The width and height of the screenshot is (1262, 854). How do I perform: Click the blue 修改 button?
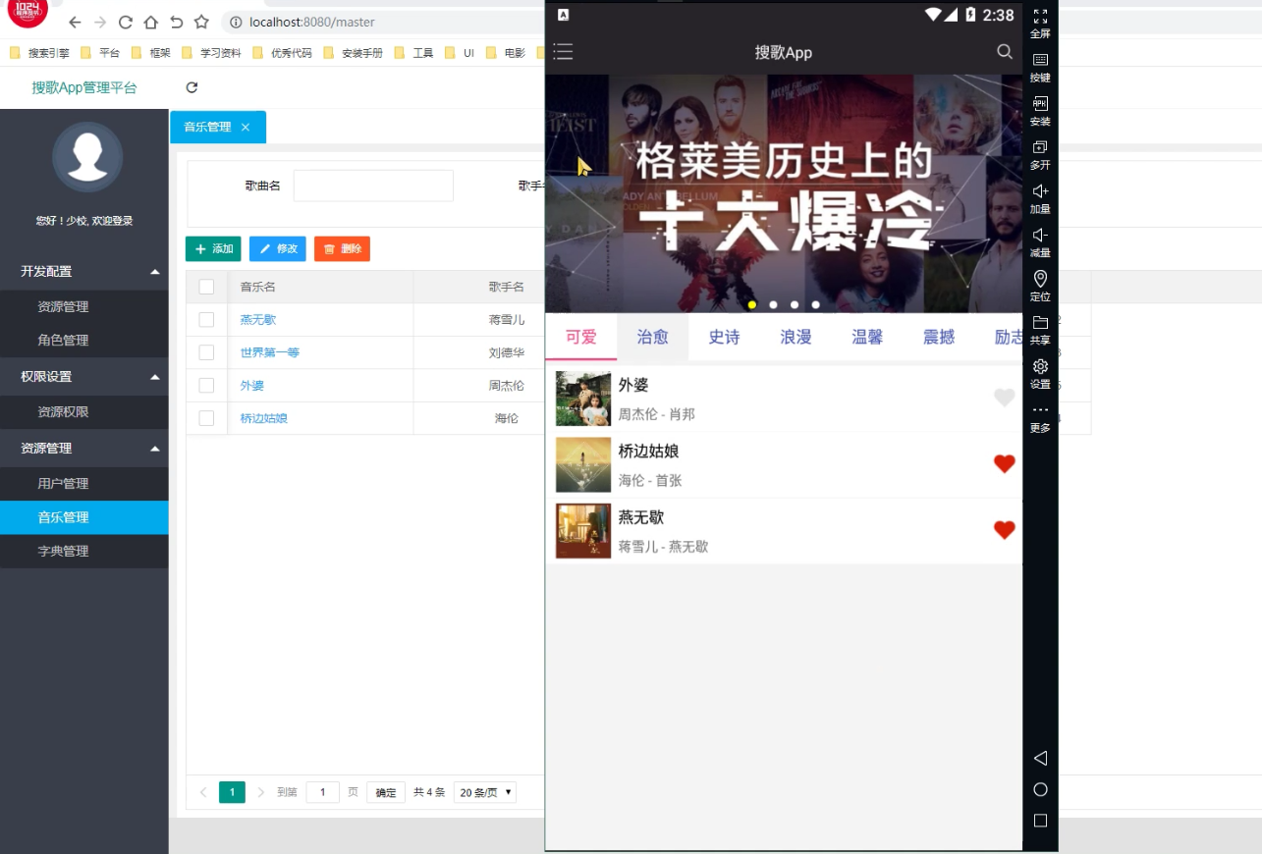pos(278,249)
